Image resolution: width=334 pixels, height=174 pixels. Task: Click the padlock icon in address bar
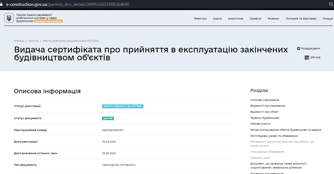click(1, 4)
